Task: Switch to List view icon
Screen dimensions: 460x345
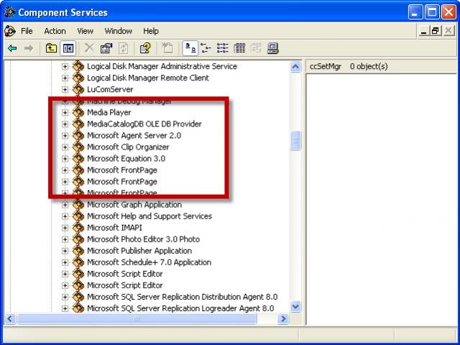Action: point(223,48)
